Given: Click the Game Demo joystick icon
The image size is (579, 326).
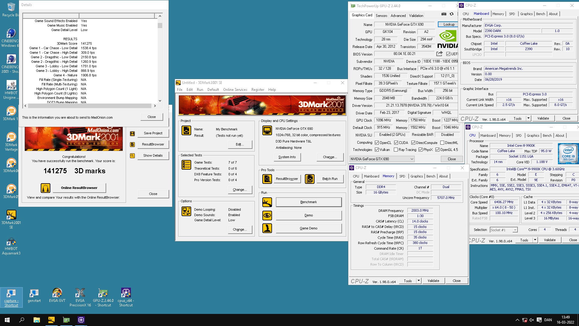Looking at the screenshot, I should pyautogui.click(x=267, y=228).
